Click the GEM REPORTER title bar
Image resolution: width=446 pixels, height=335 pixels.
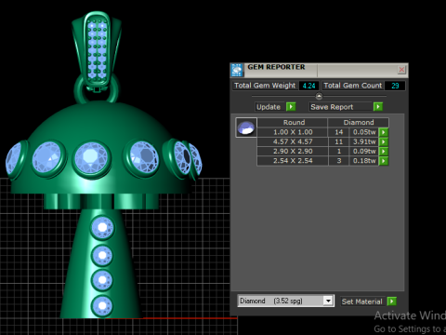pos(319,70)
